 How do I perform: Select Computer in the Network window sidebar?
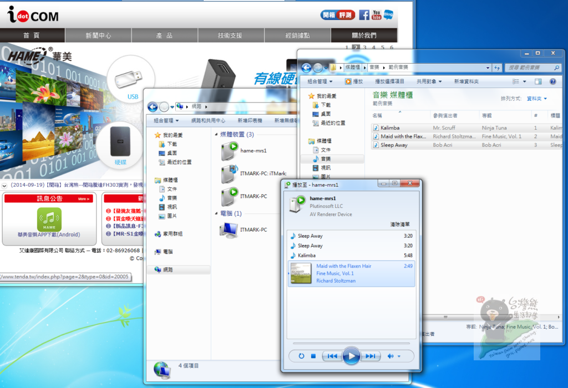coord(164,252)
